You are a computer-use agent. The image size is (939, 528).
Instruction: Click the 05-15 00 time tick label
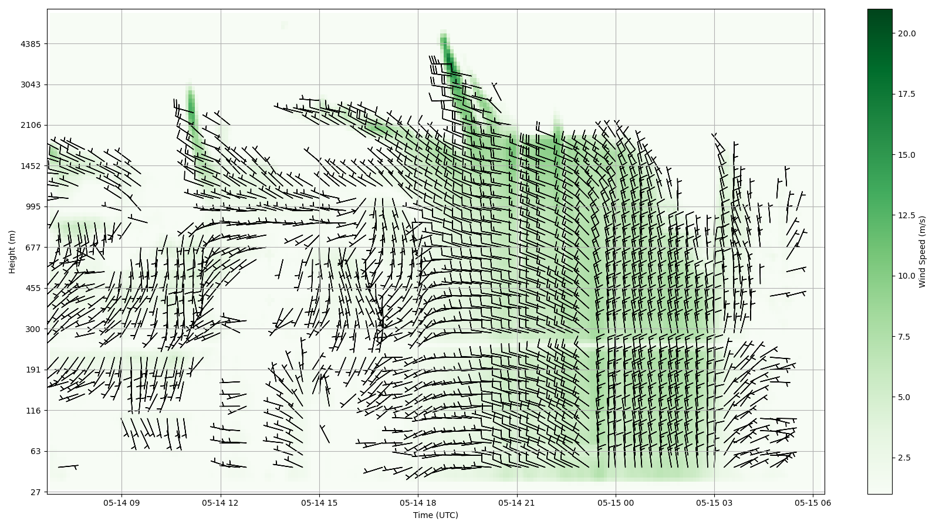[616, 503]
